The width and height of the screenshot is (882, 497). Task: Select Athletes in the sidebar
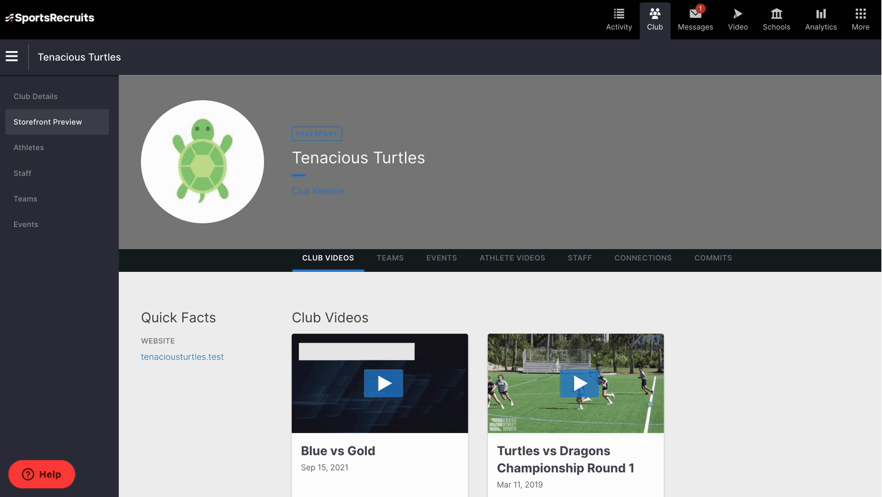[29, 148]
